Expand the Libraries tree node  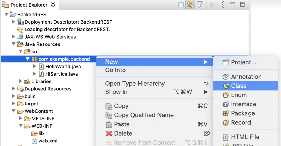coord(21,81)
